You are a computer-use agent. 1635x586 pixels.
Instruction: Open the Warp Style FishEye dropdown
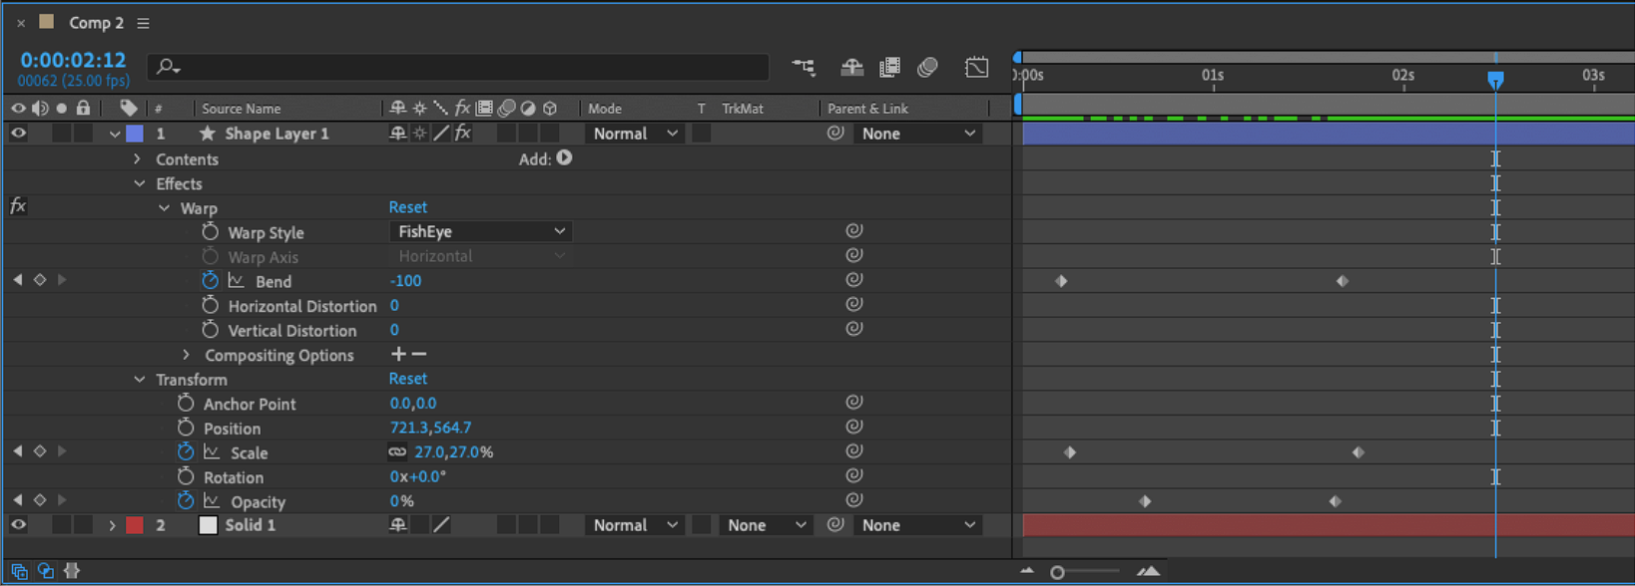[480, 231]
